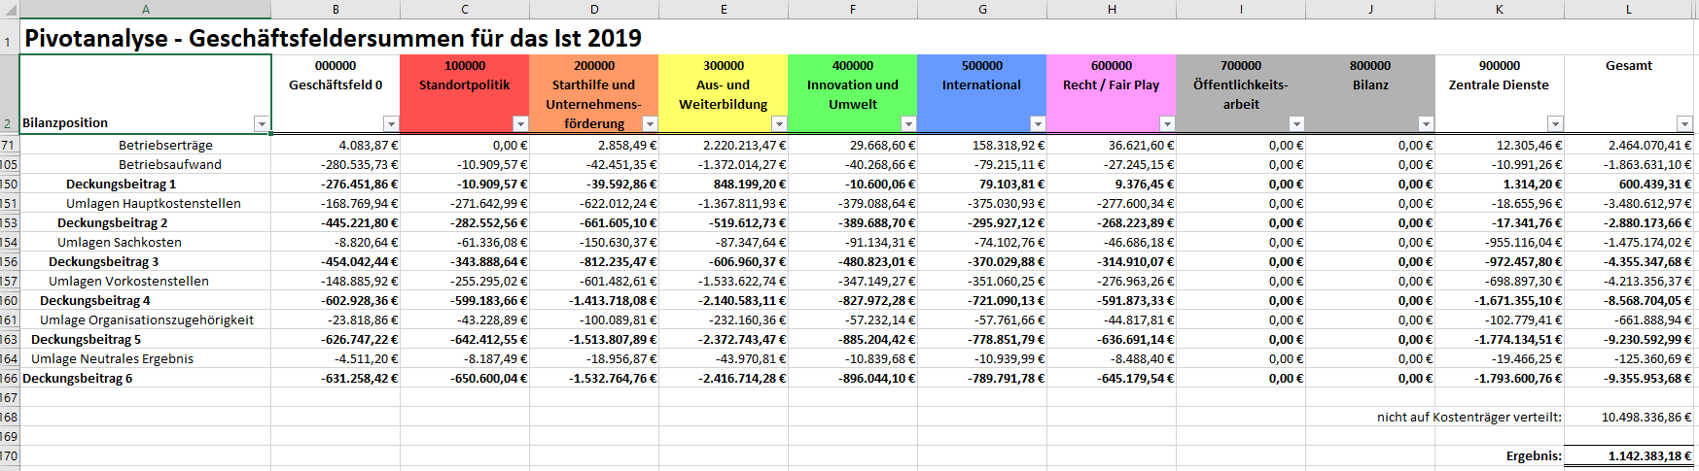Open Recht / Fair Play filter arrow
This screenshot has width=1699, height=471.
tap(1166, 124)
